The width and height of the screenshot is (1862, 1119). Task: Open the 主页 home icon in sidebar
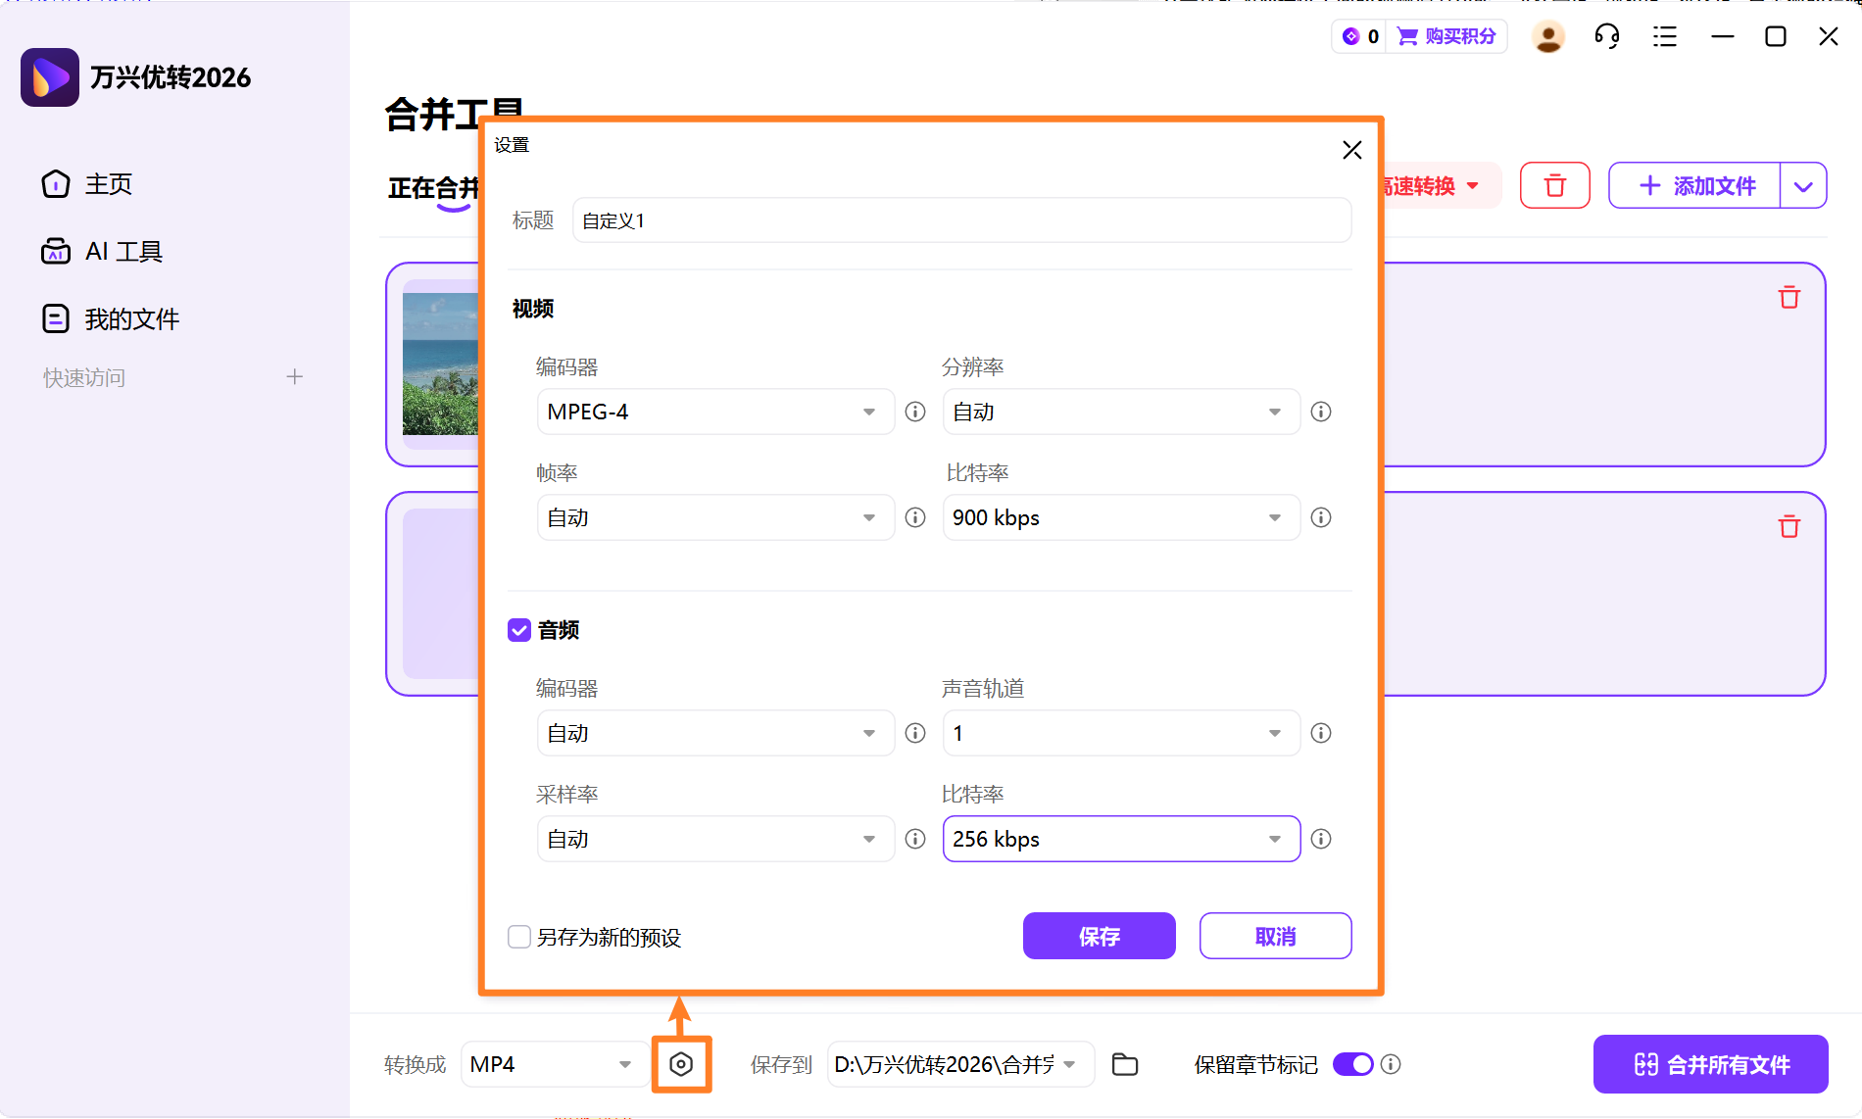tap(56, 183)
